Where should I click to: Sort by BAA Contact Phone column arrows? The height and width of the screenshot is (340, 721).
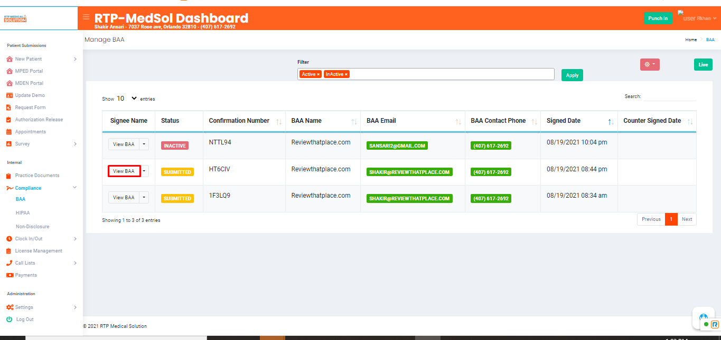pyautogui.click(x=534, y=121)
